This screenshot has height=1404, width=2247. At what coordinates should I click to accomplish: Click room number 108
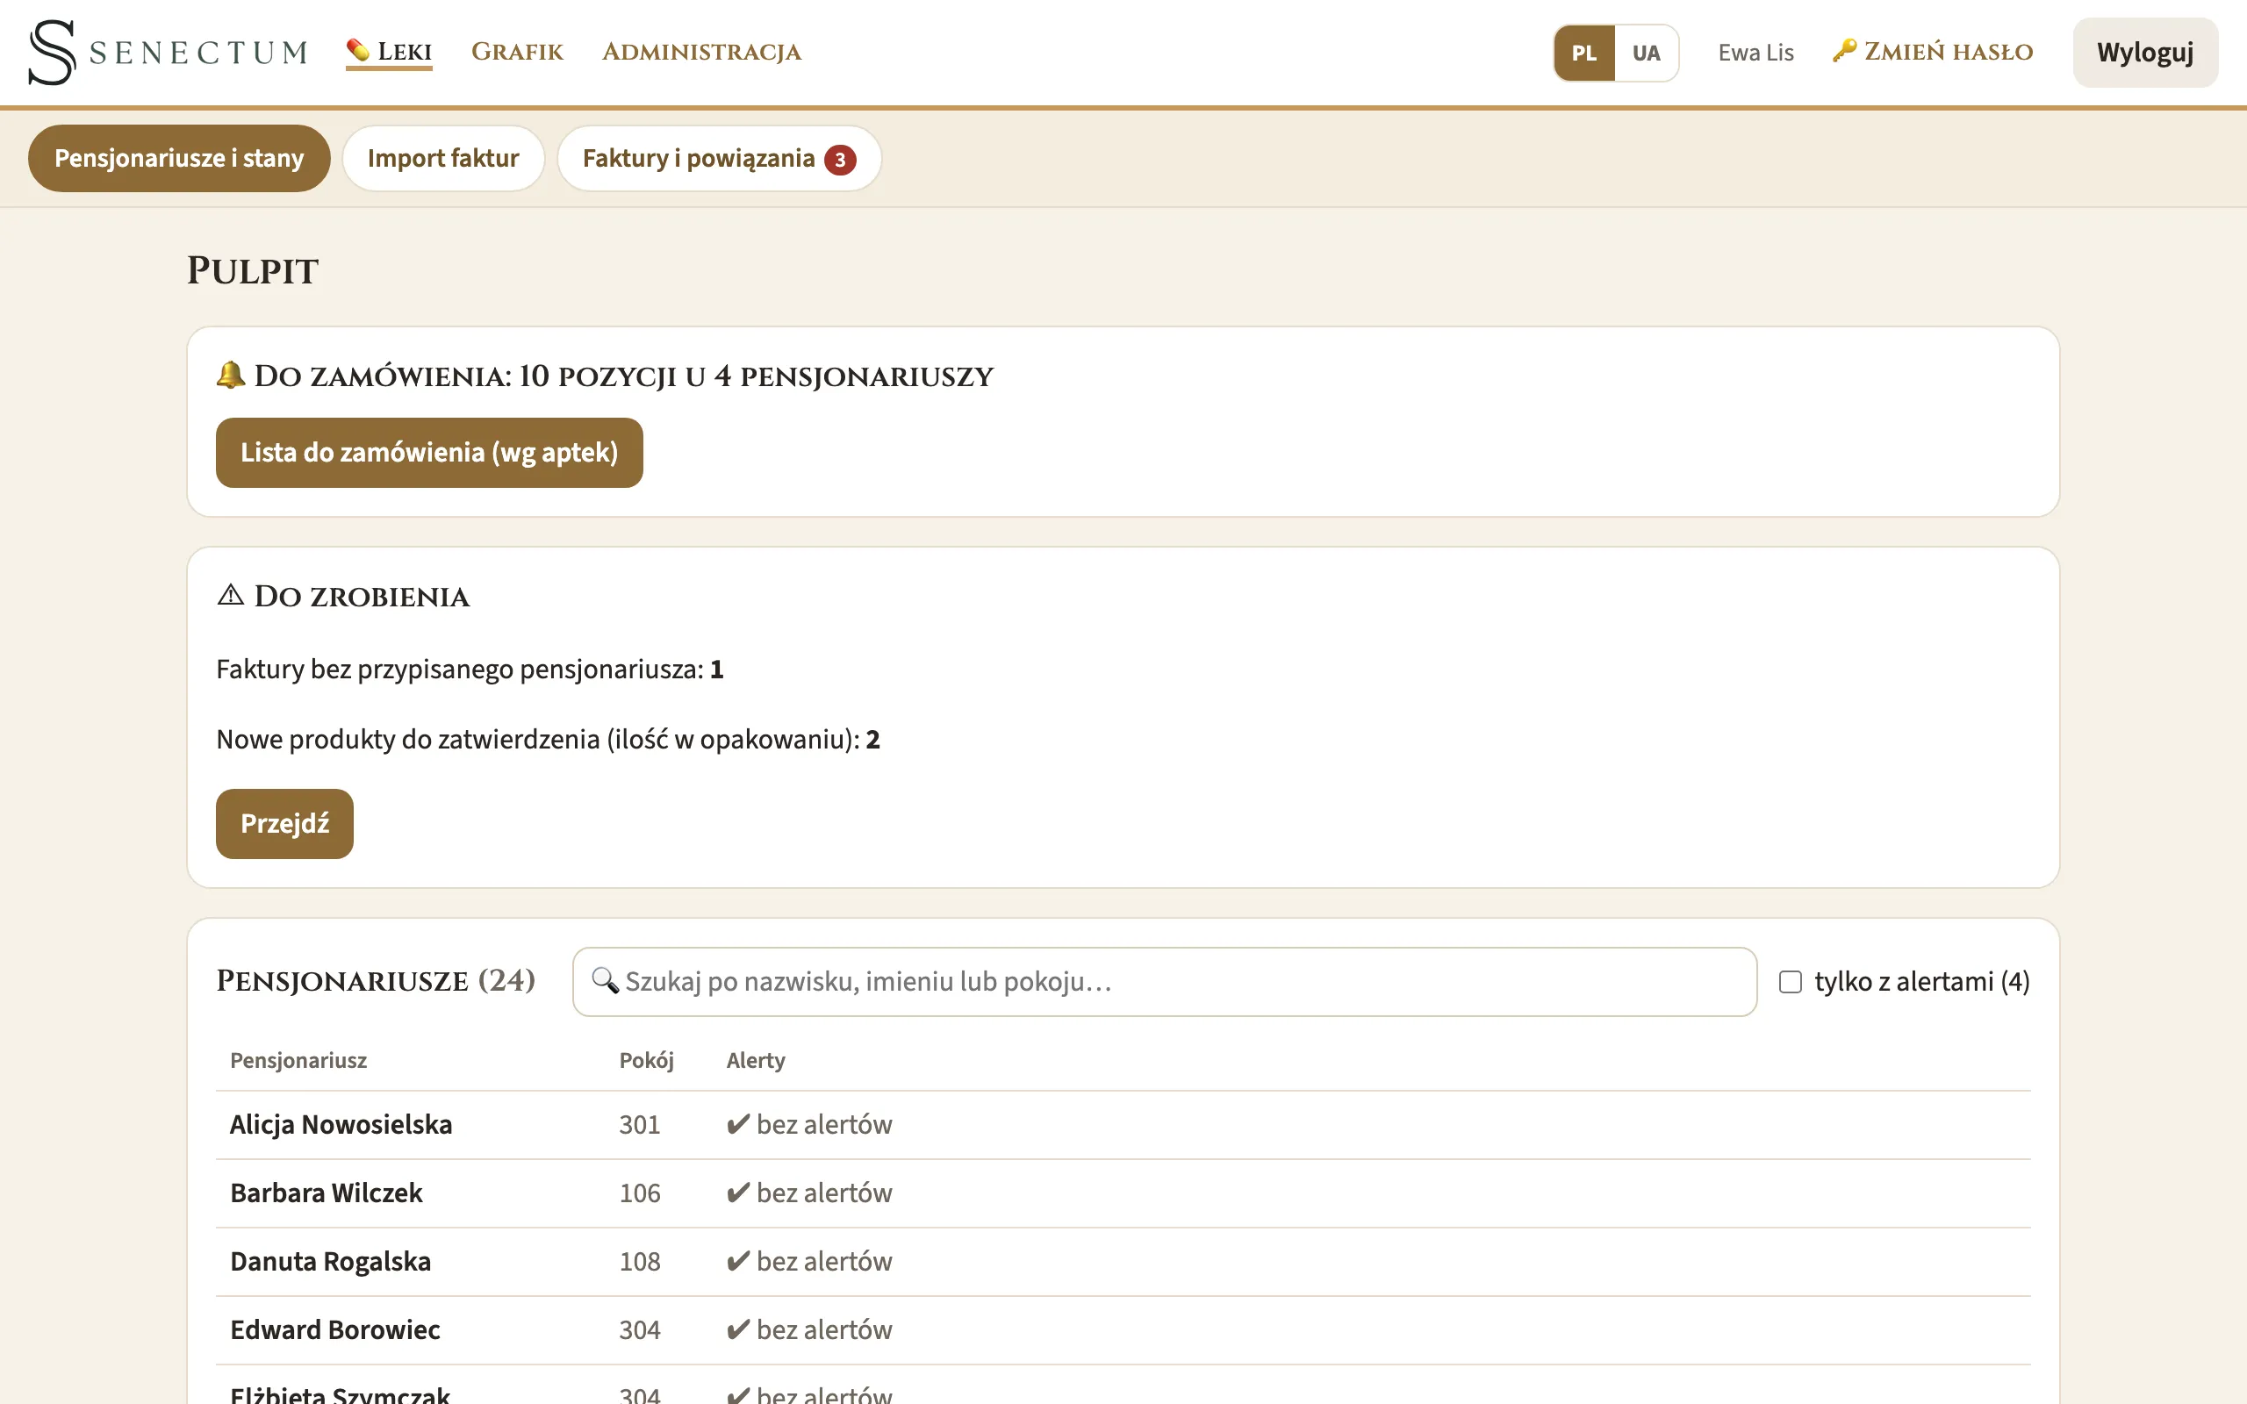pos(640,1262)
